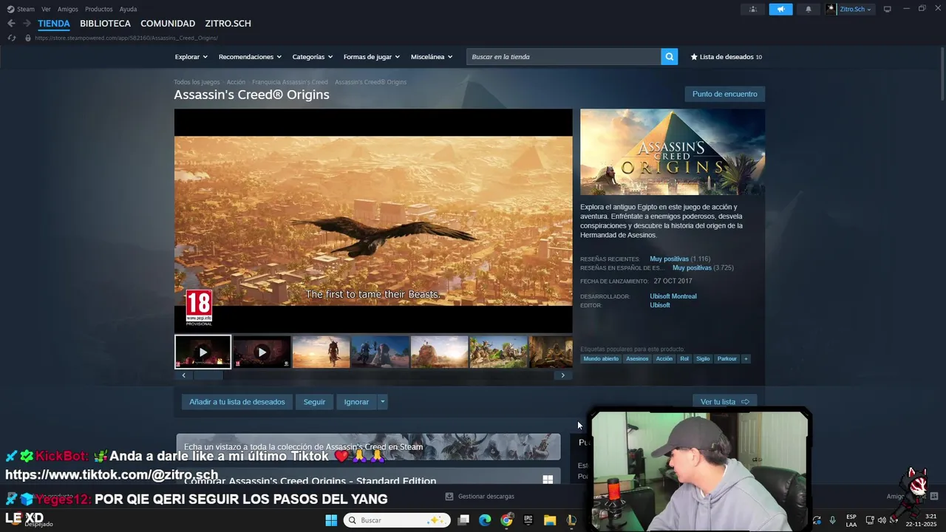Click Añadir a tu lista de deseados
The width and height of the screenshot is (946, 532).
point(236,402)
